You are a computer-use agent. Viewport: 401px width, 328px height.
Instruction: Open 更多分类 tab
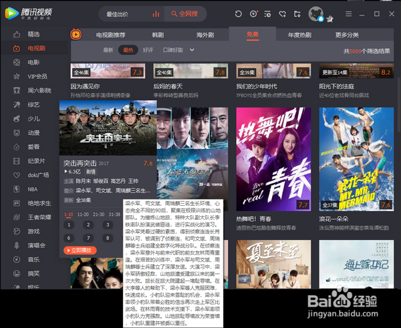[x=347, y=35]
